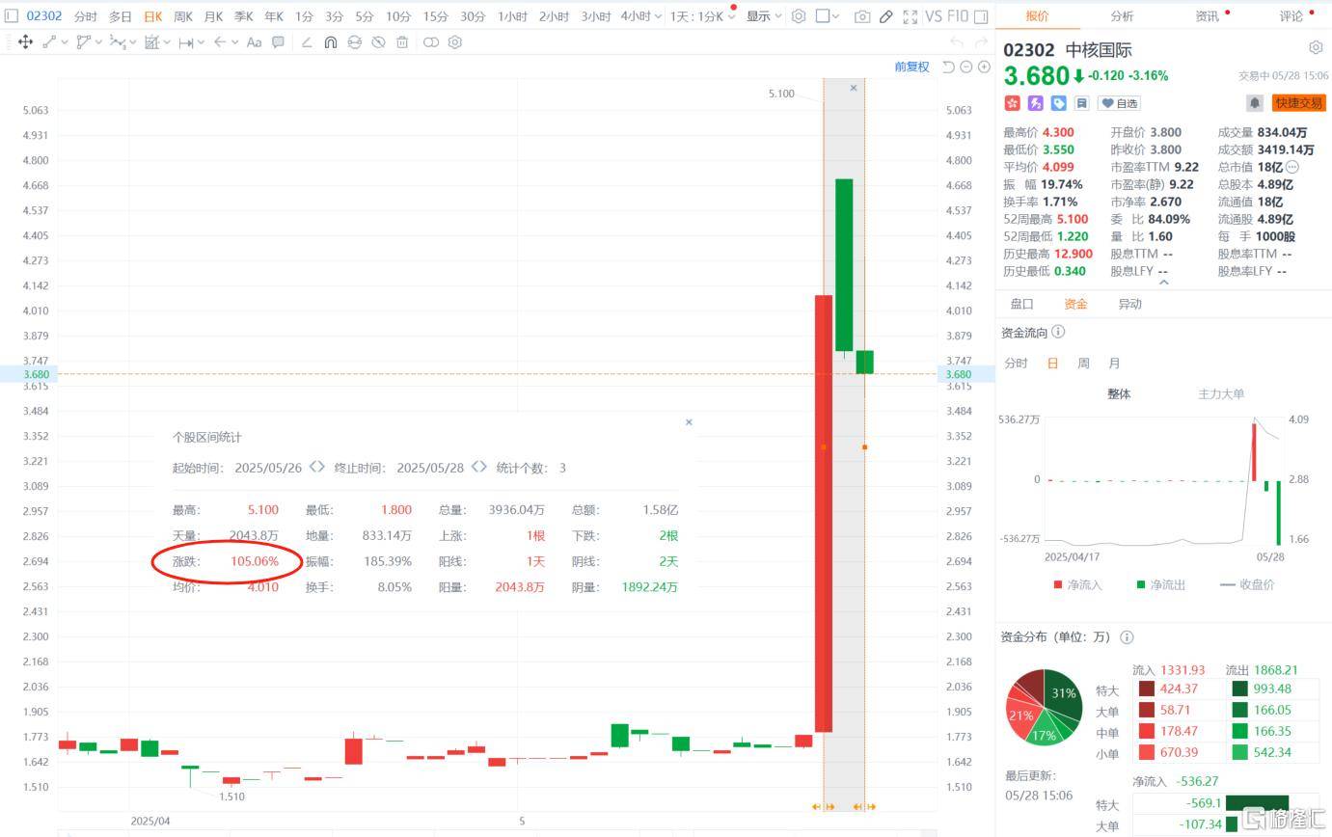The height and width of the screenshot is (837, 1332).
Task: Switch chart to 月K period
Action: click(x=213, y=16)
